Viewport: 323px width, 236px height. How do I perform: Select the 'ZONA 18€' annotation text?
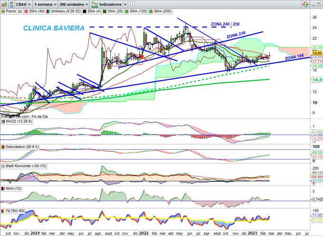point(294,58)
